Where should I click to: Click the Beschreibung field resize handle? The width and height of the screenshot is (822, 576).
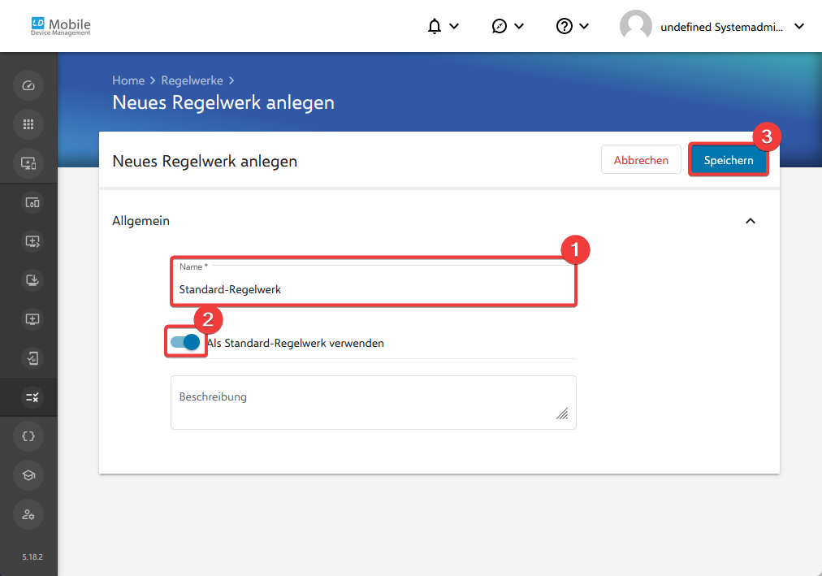click(x=562, y=414)
